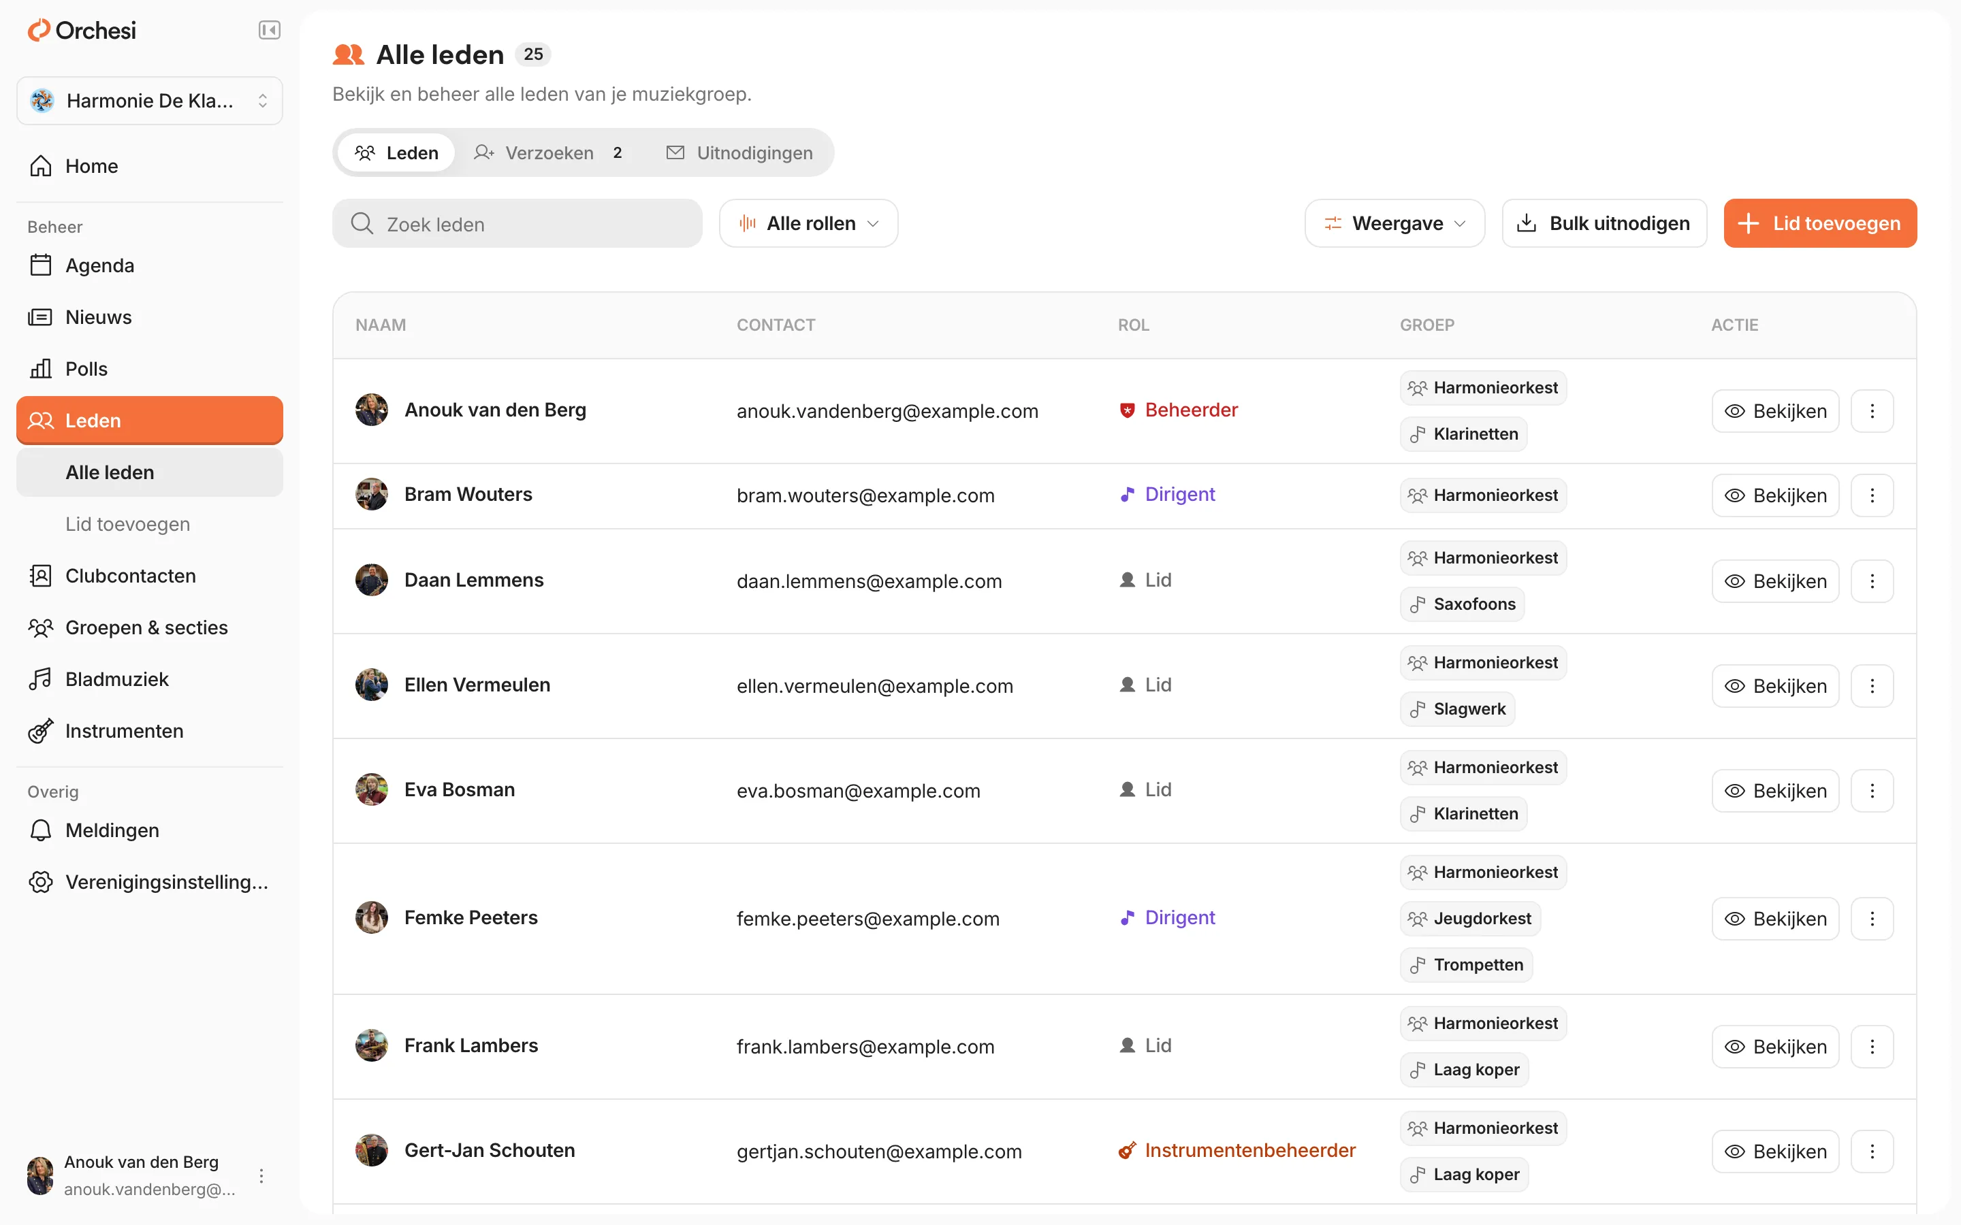This screenshot has width=1961, height=1225.
Task: Focus the Zoek leden search field
Action: coord(517,224)
